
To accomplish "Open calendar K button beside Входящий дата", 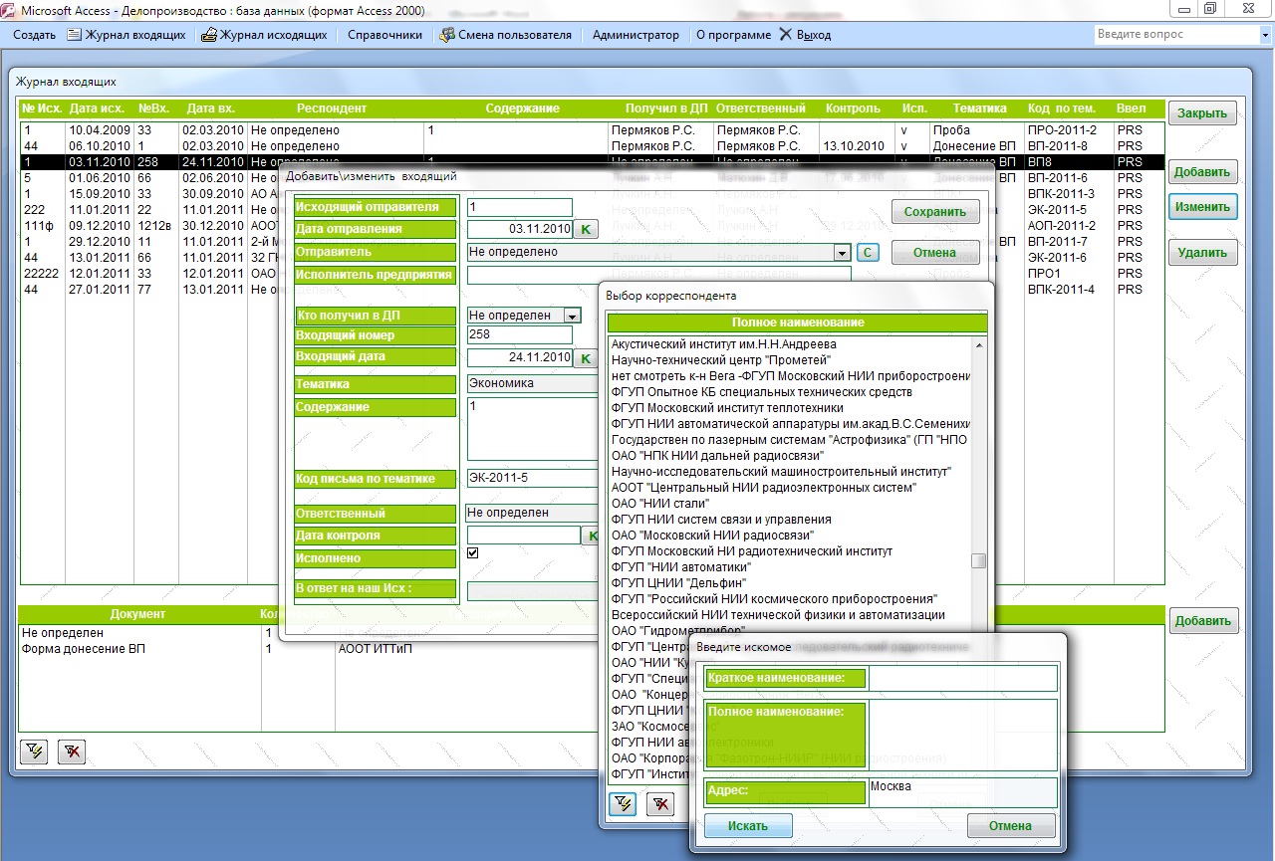I will [x=586, y=357].
